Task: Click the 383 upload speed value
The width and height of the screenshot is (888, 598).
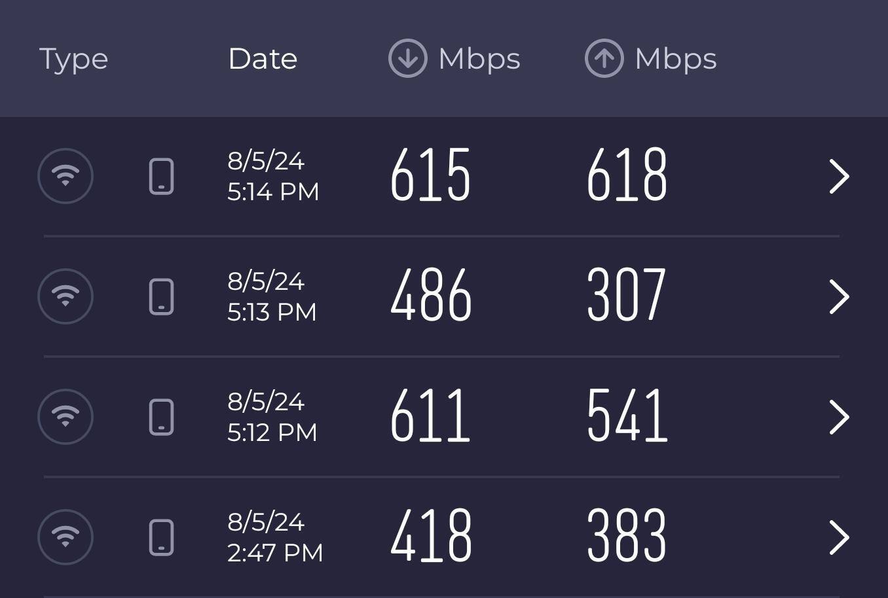Action: tap(627, 536)
